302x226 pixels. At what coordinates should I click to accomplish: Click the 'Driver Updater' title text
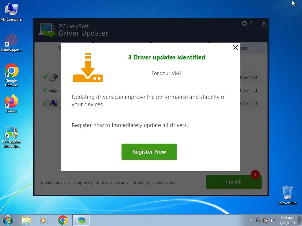click(x=83, y=33)
